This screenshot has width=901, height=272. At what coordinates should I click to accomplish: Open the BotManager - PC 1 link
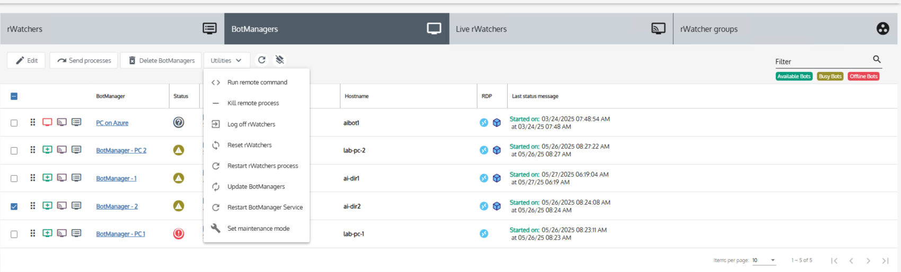tap(120, 234)
